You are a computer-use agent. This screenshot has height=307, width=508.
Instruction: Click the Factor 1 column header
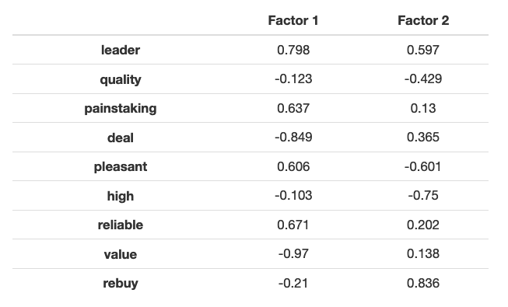point(293,20)
